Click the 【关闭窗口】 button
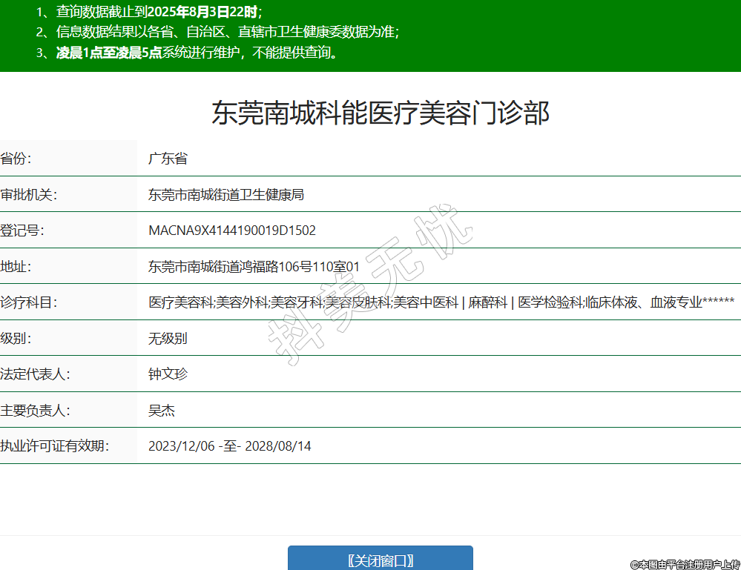The image size is (741, 570). (380, 560)
